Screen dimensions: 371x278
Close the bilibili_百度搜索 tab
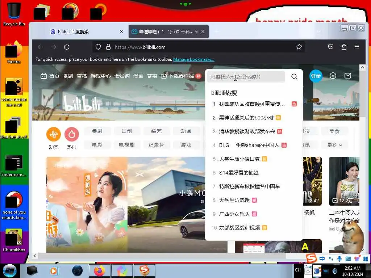point(121,31)
